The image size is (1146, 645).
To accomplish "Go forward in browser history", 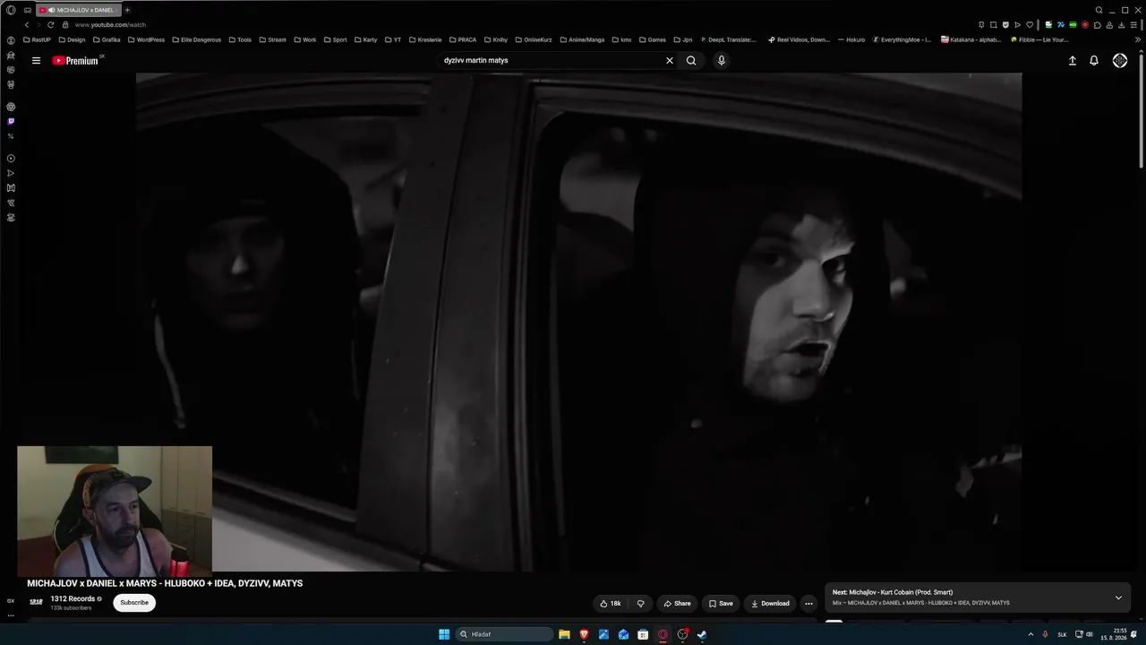I will click(38, 25).
